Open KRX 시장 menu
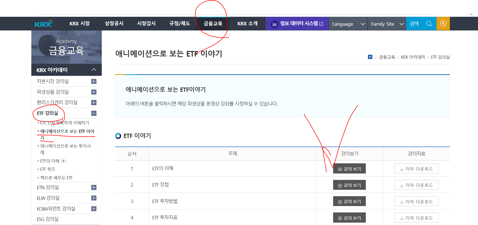This screenshot has height=225, width=478. tap(80, 23)
